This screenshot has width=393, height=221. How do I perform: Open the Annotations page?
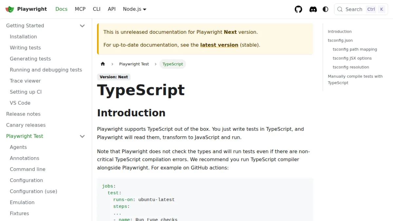coord(25,158)
